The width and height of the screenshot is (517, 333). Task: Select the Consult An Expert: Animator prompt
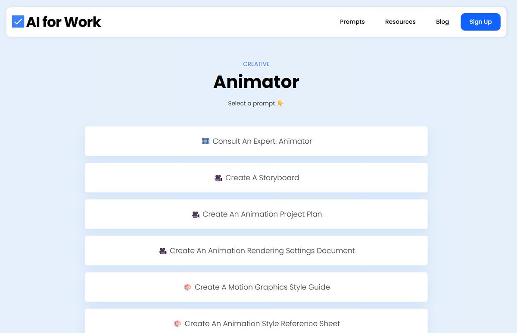256,141
